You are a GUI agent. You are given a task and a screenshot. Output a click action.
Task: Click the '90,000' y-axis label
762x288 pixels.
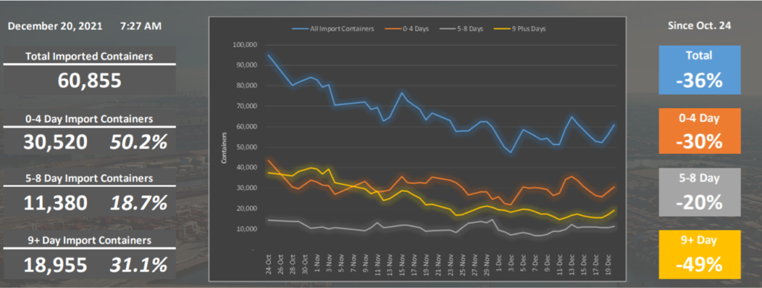[247, 65]
